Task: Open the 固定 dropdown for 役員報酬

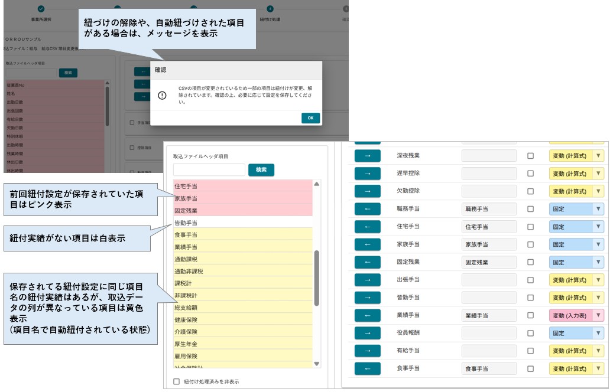Action: tap(576, 333)
